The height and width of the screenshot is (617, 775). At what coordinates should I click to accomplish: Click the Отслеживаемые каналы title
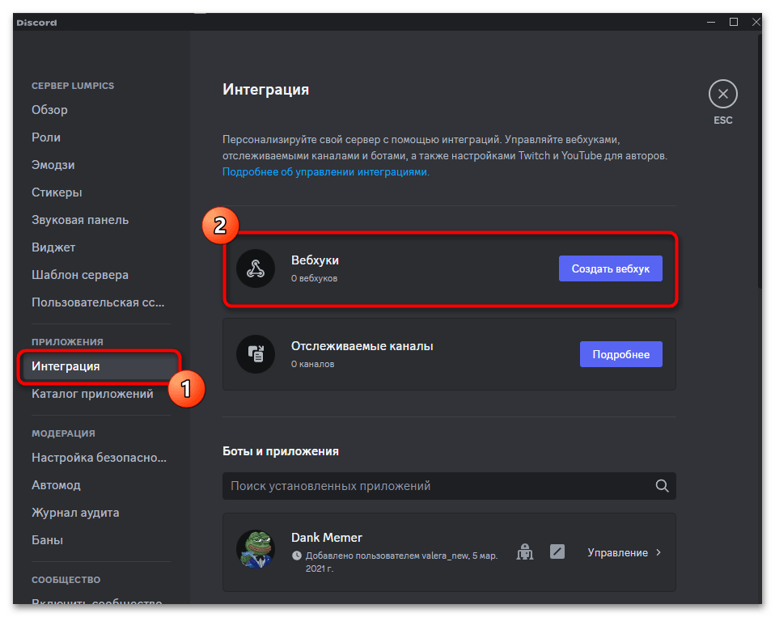362,346
